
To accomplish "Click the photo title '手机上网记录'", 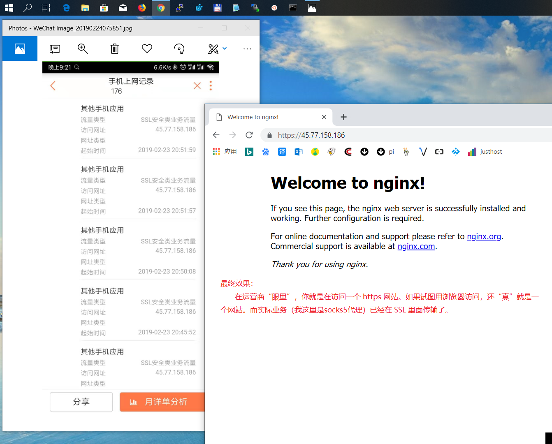I will (x=131, y=81).
